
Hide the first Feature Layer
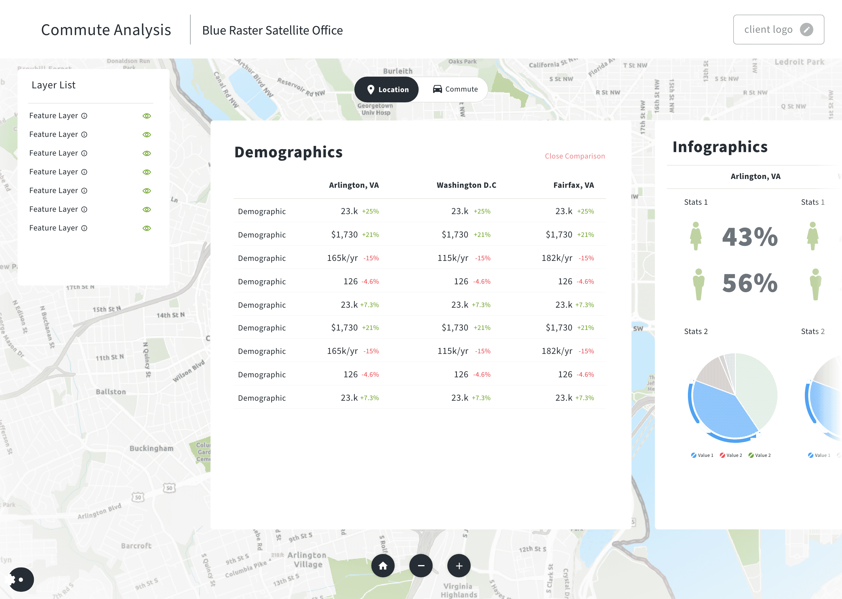(x=146, y=116)
